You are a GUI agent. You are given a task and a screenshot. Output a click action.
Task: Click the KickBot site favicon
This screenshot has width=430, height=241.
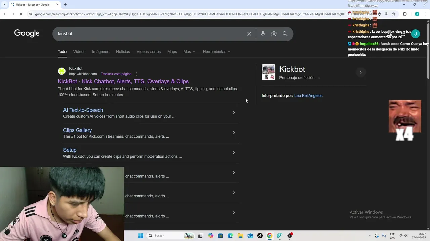click(62, 71)
